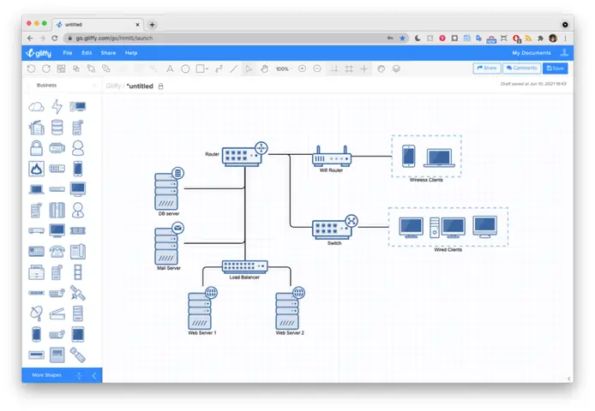Select the Router shape on canvas
Viewport: 595px width, 411px height.
pos(244,154)
